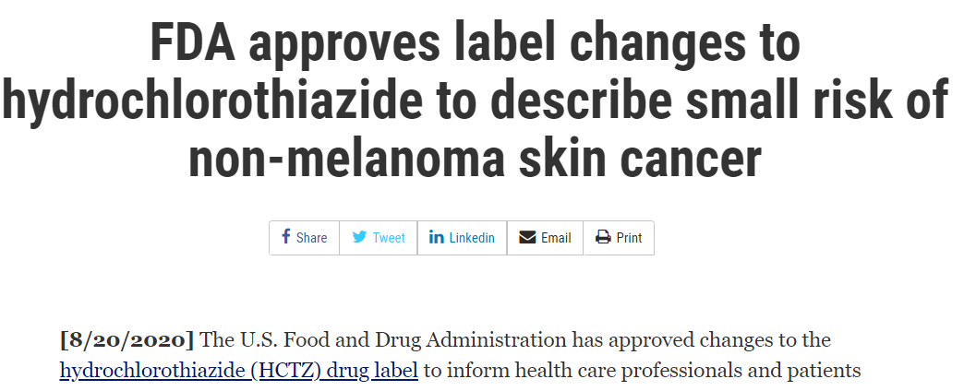Click the envelope Email icon
The image size is (964, 391).
527,237
